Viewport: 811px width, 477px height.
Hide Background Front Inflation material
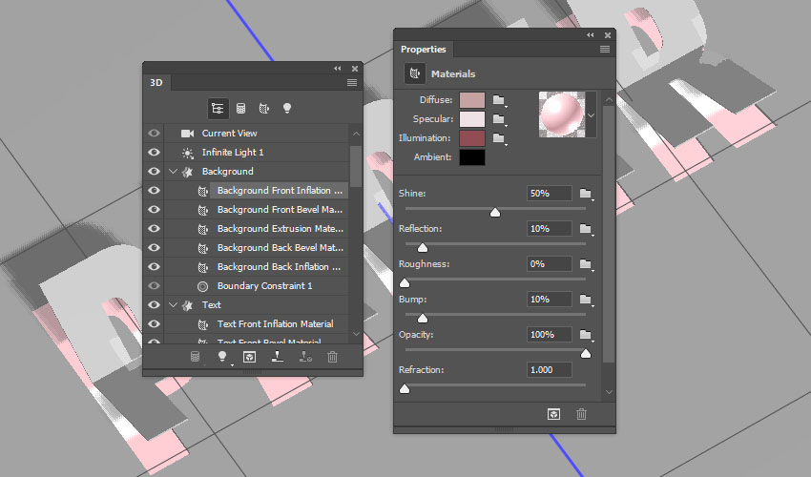pos(155,191)
